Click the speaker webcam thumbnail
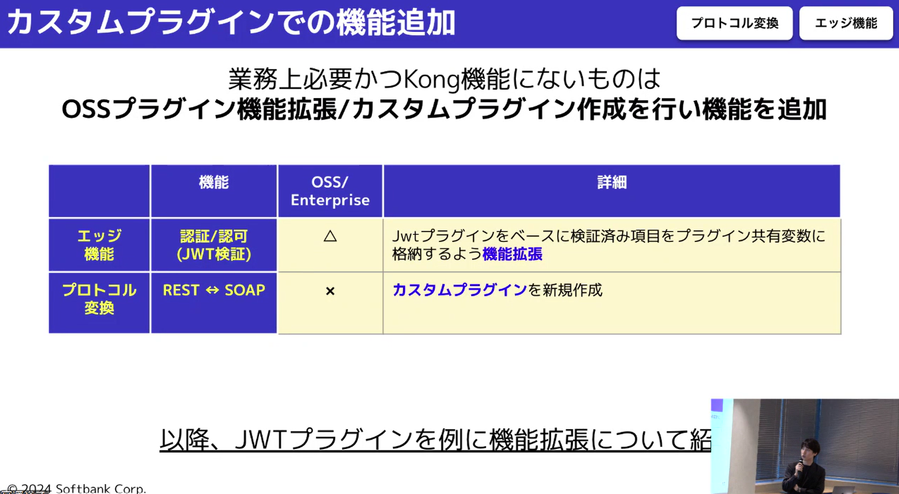The image size is (899, 494). tap(805, 446)
